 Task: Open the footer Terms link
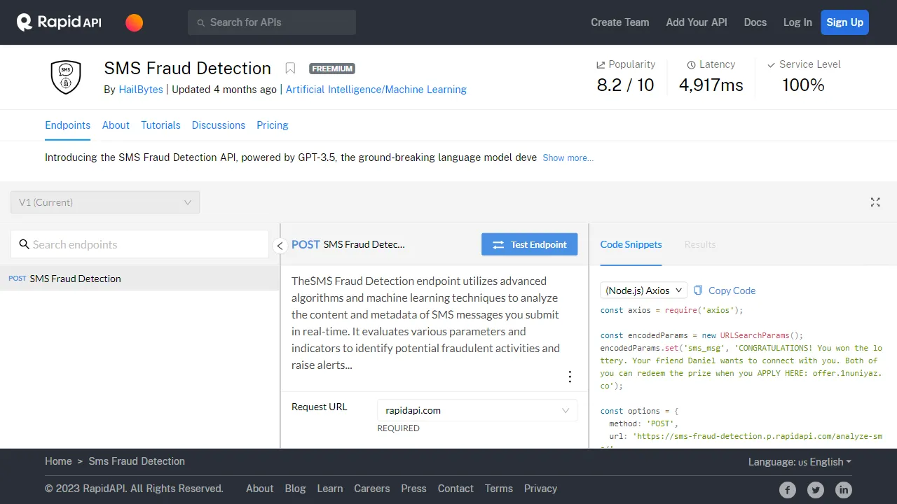pyautogui.click(x=499, y=489)
